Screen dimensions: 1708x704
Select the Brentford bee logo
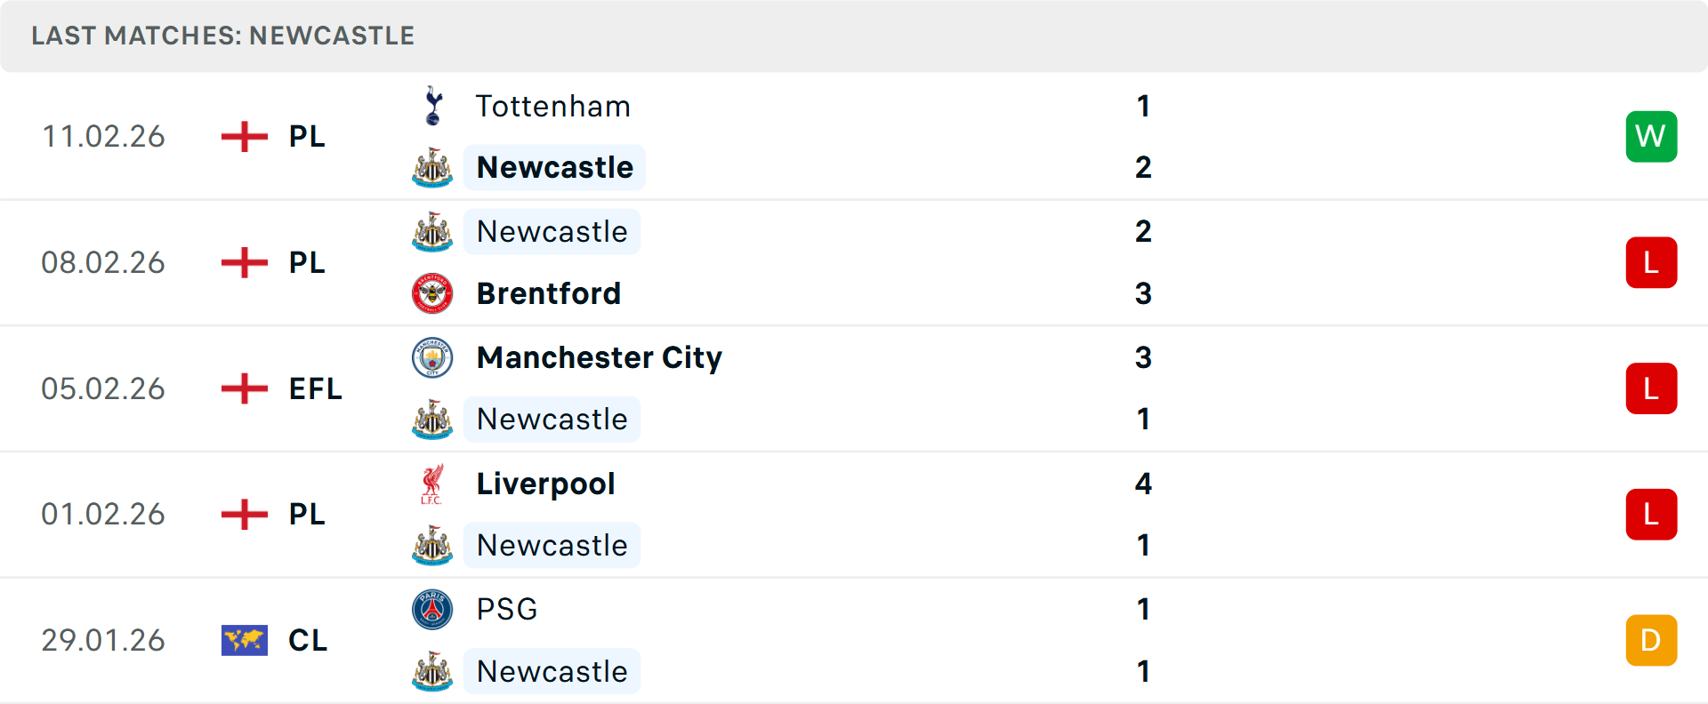tap(432, 293)
